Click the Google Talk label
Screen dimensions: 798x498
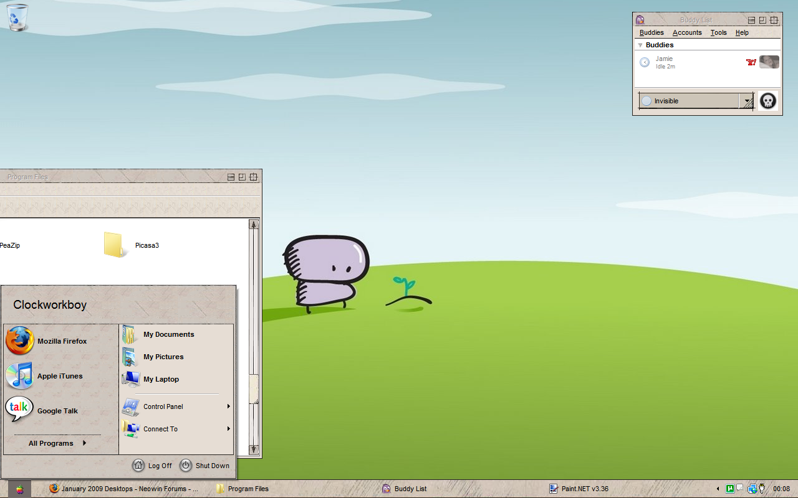tap(57, 411)
